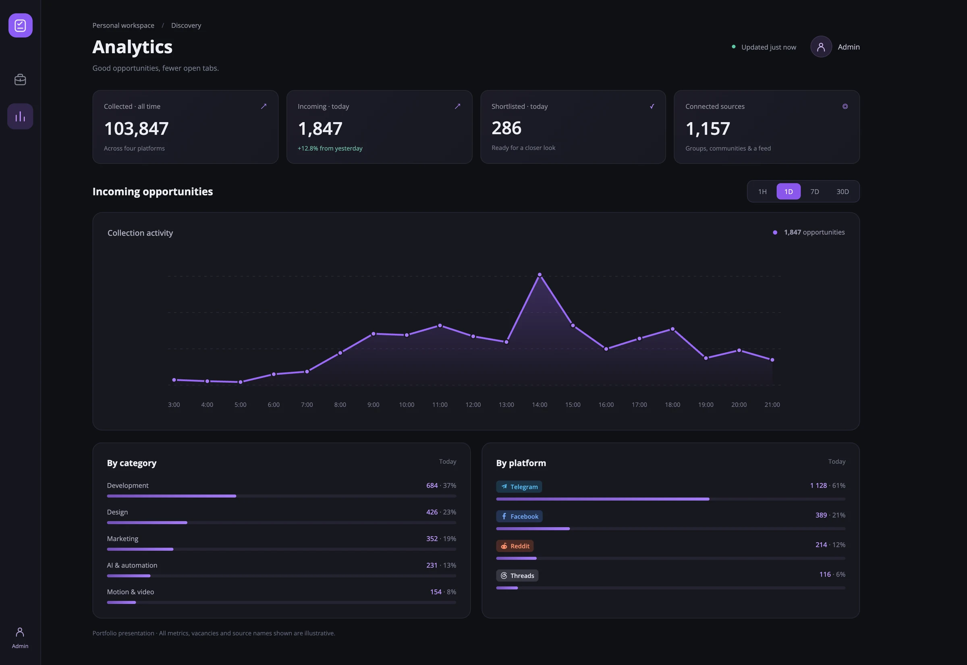Image resolution: width=967 pixels, height=665 pixels.
Task: Click the 1,157 connected sources value
Action: (708, 128)
